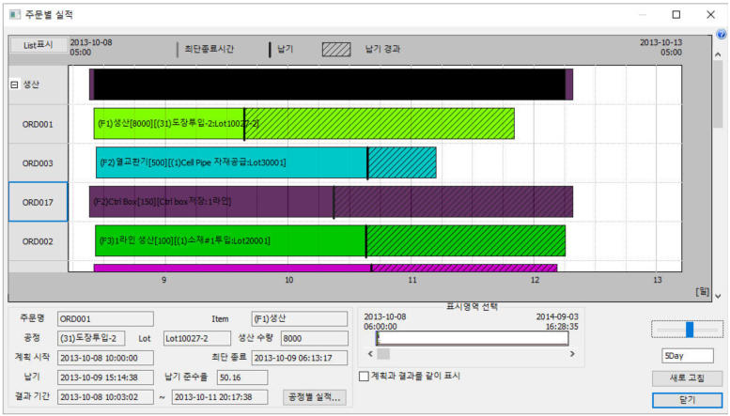Viewport: 730px width, 416px height.
Task: Click the blue help question mark icon
Action: [x=721, y=34]
